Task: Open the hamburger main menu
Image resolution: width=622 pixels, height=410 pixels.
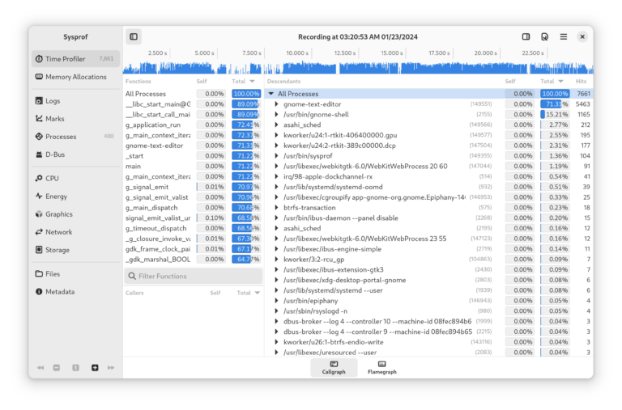Action: [564, 37]
